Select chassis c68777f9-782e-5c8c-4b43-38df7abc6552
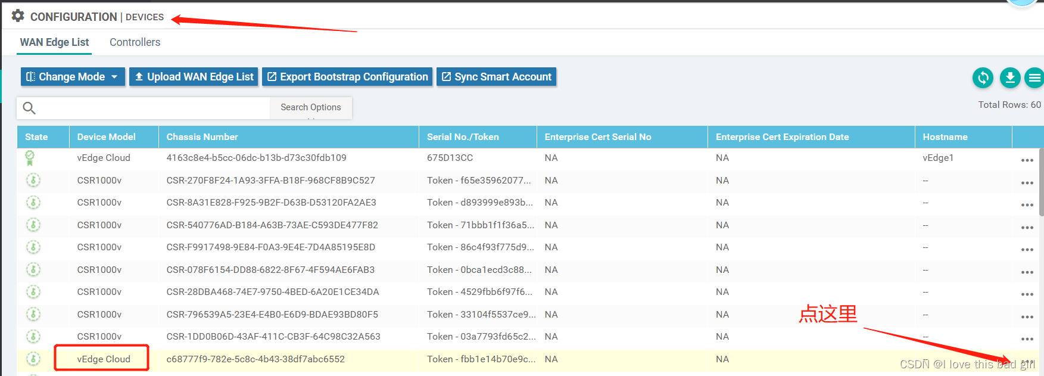 click(255, 359)
